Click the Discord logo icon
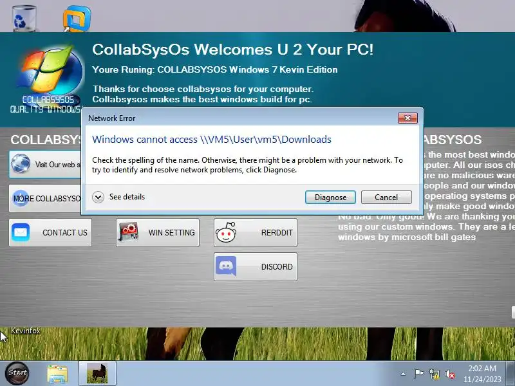This screenshot has height=386, width=515. (x=226, y=266)
